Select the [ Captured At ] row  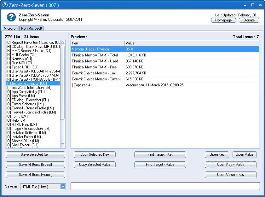[x=165, y=85]
